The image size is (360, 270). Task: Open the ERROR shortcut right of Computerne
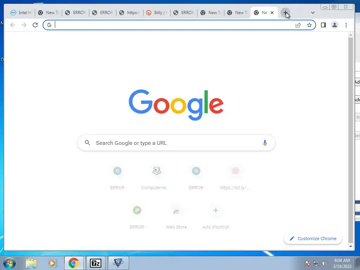196,178
